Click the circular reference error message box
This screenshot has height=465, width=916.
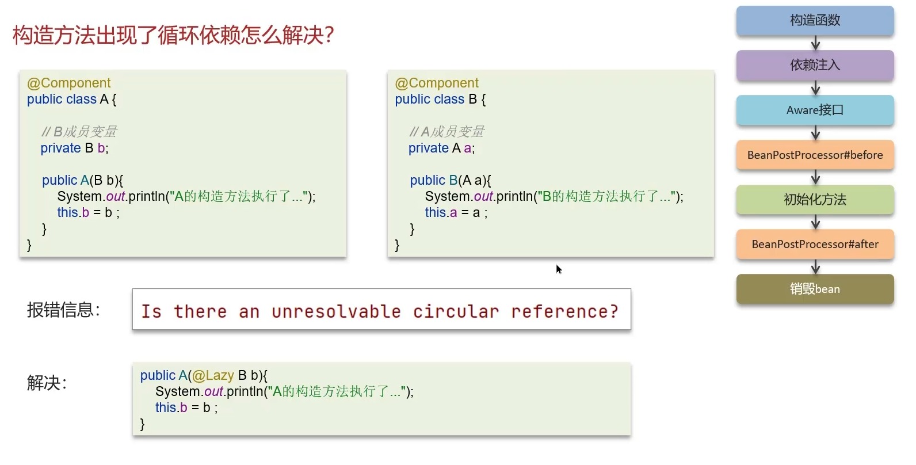(x=381, y=310)
